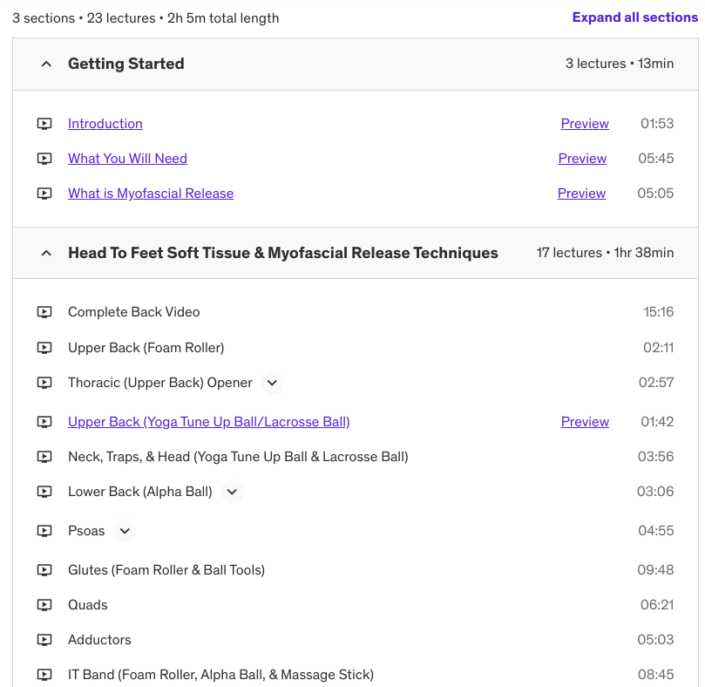Click video icon beside Glutes lecture
Image resolution: width=705 pixels, height=687 pixels.
pos(44,570)
